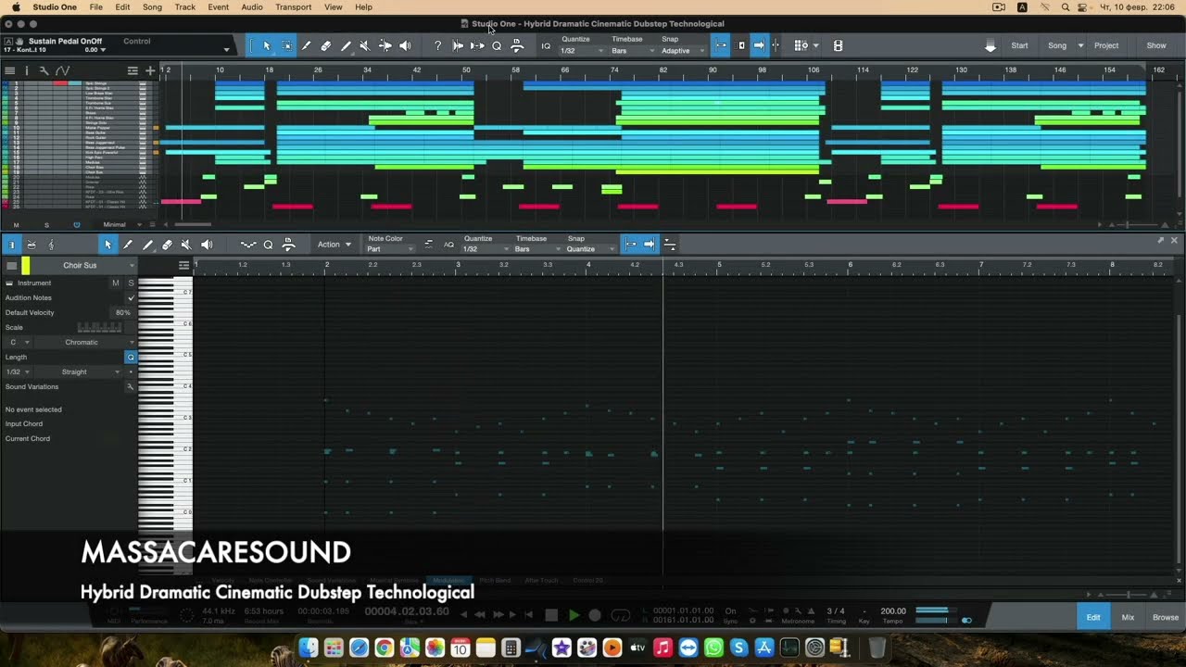Toggle loop in the transport bar
The height and width of the screenshot is (667, 1186).
[x=621, y=615]
